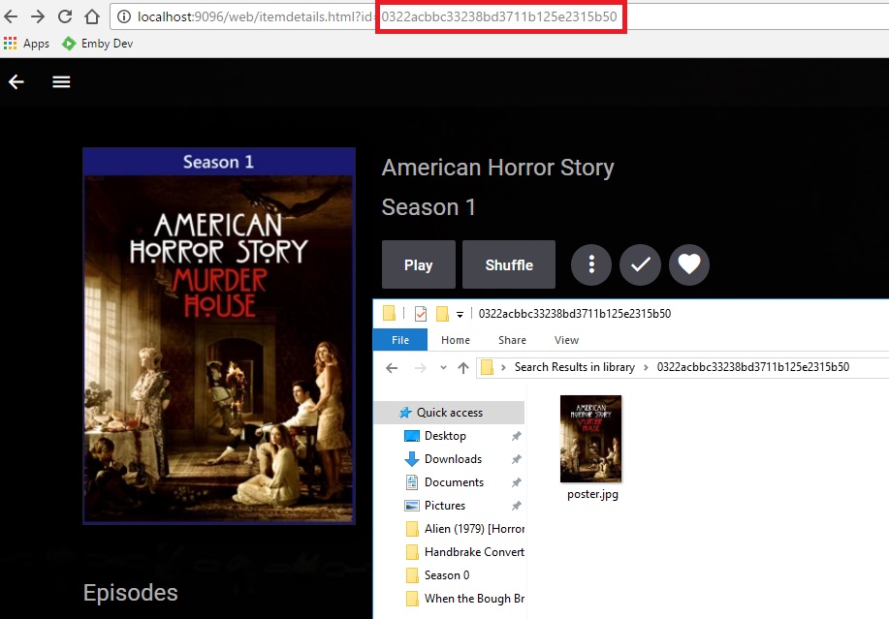The height and width of the screenshot is (619, 889).
Task: Click the New folder icon in quick access toolbar
Action: [x=442, y=313]
